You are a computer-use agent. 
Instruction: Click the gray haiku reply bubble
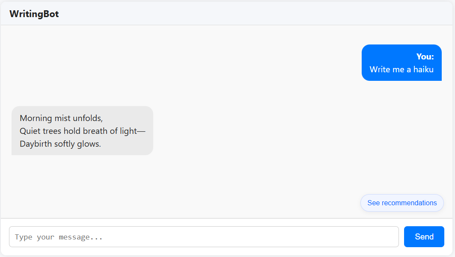[82, 130]
